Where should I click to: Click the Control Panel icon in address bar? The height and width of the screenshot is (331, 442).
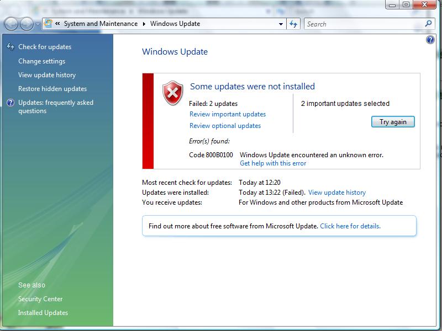[48, 23]
